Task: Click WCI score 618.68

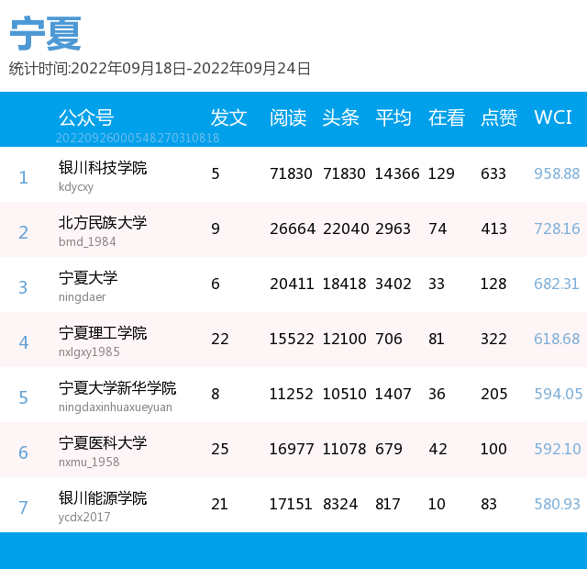Action: pyautogui.click(x=557, y=339)
